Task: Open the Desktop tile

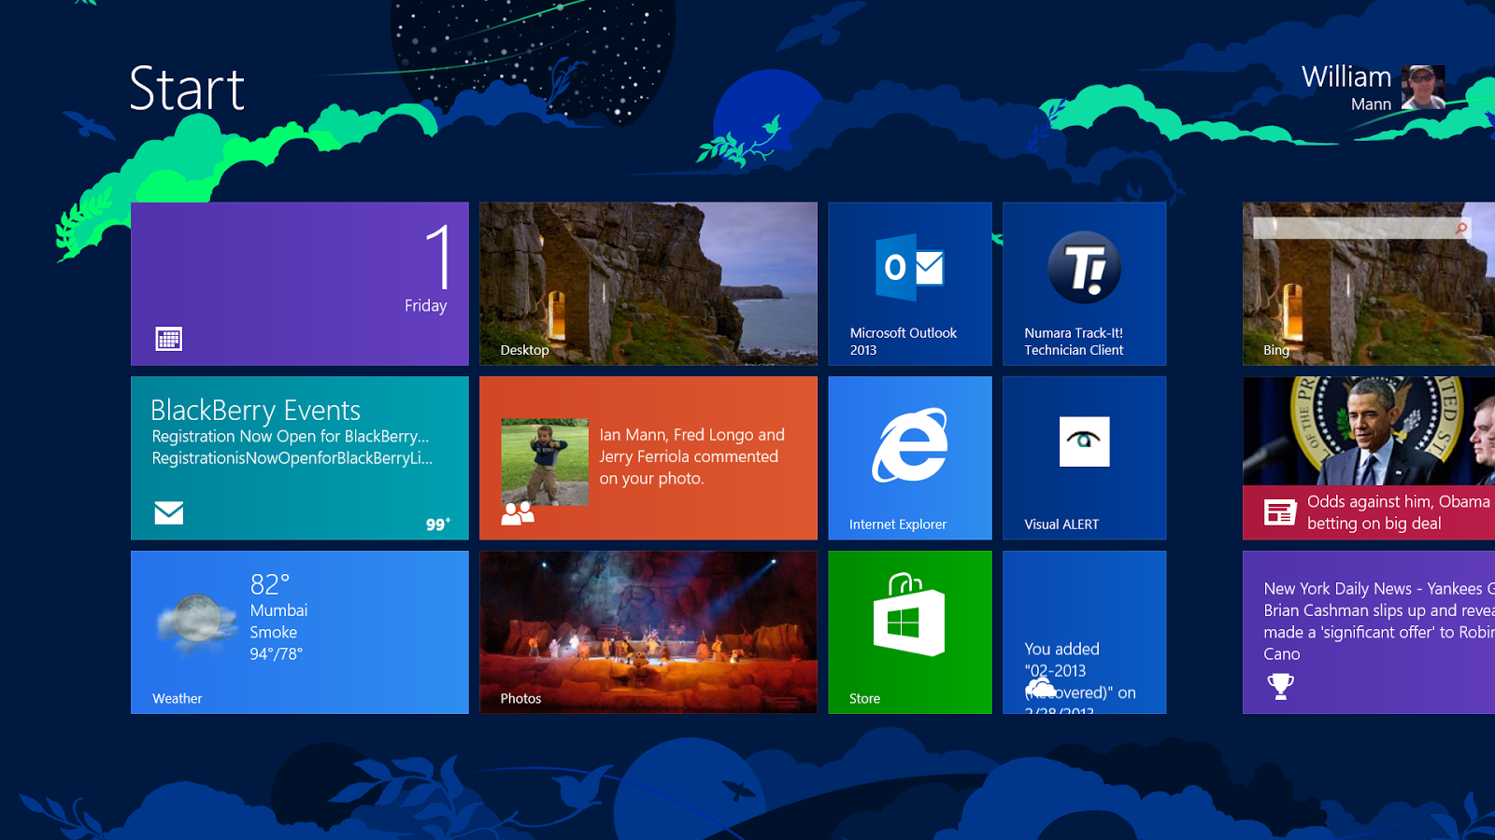Action: click(x=648, y=284)
